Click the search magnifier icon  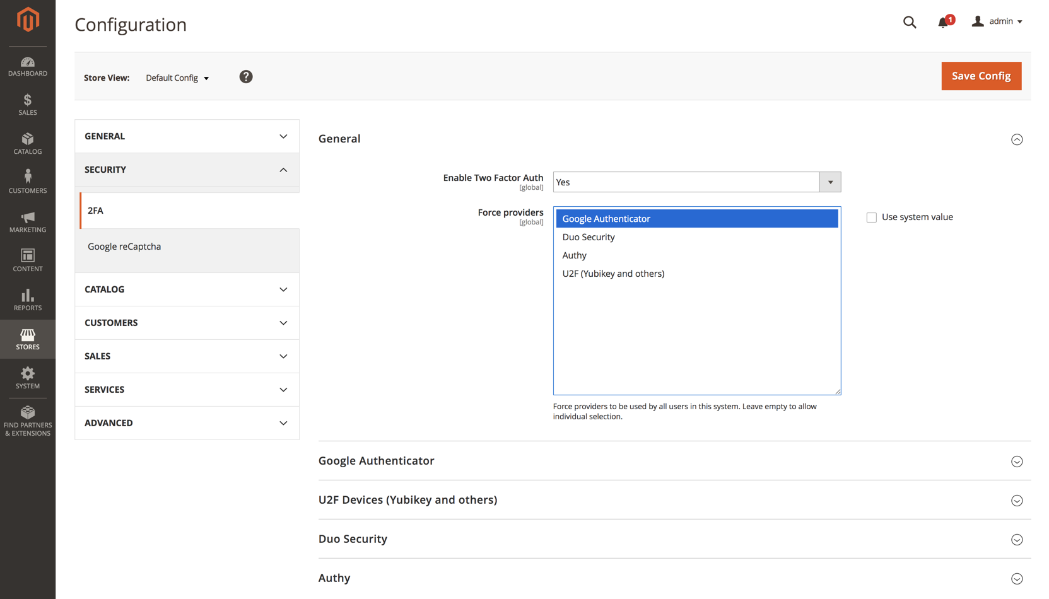[910, 22]
